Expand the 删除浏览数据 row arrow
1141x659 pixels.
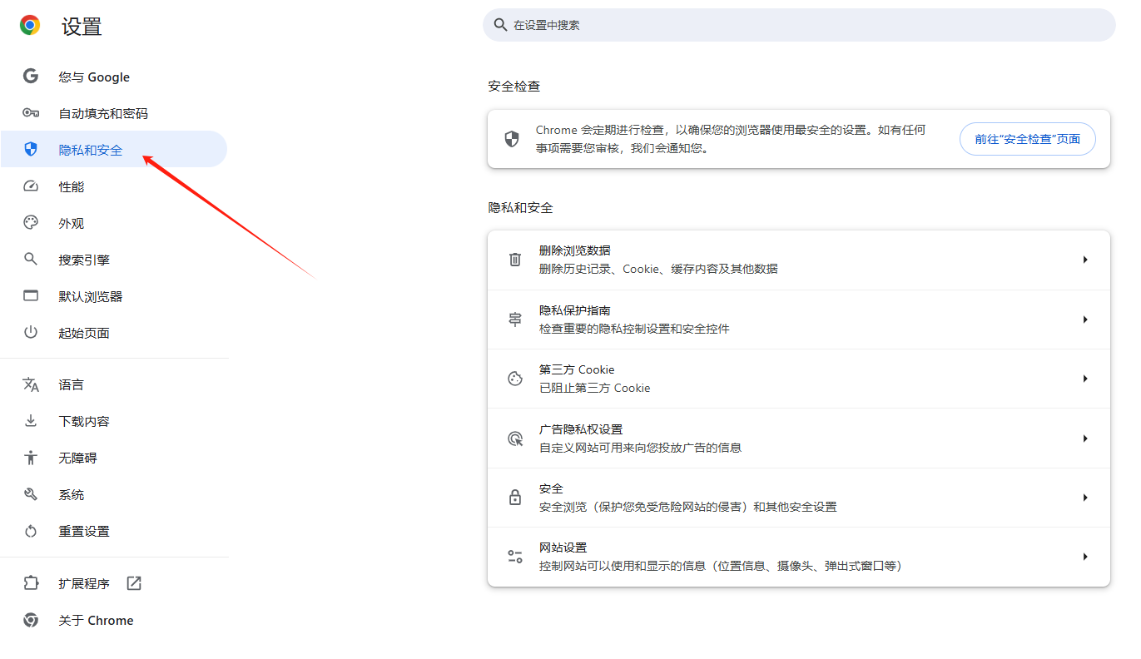click(x=1085, y=260)
